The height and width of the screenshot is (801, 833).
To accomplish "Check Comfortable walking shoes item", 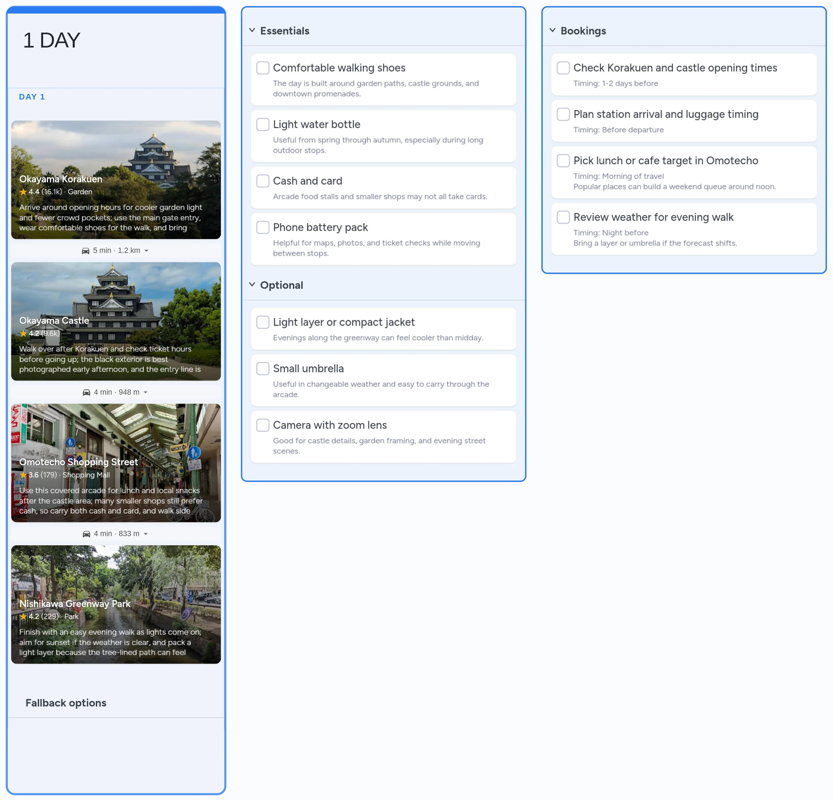I will point(263,68).
